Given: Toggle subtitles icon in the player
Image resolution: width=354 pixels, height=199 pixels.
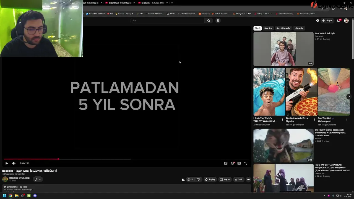Looking at the screenshot, I should [226, 163].
